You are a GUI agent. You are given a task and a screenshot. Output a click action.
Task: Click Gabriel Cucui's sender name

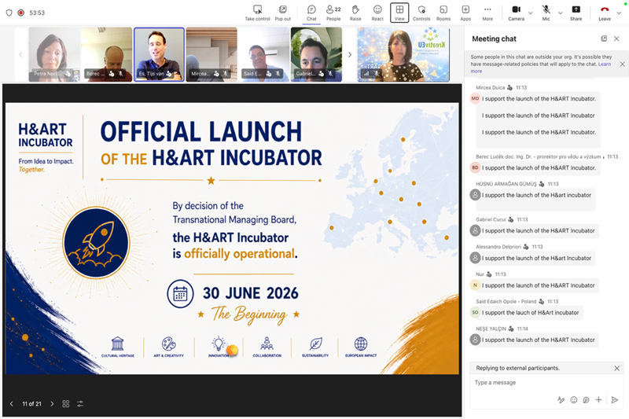491,220
